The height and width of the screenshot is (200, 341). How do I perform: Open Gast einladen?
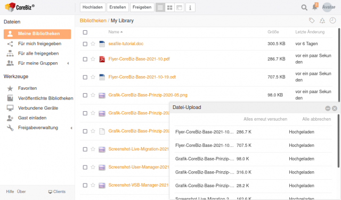coord(32,118)
